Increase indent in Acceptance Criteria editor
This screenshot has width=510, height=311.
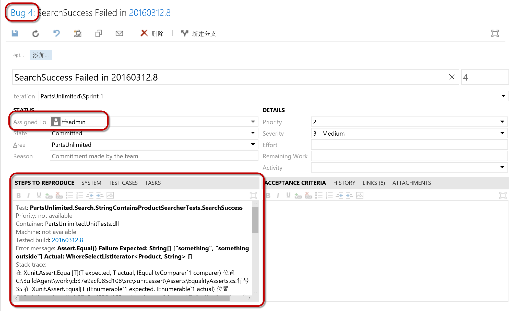click(x=349, y=196)
